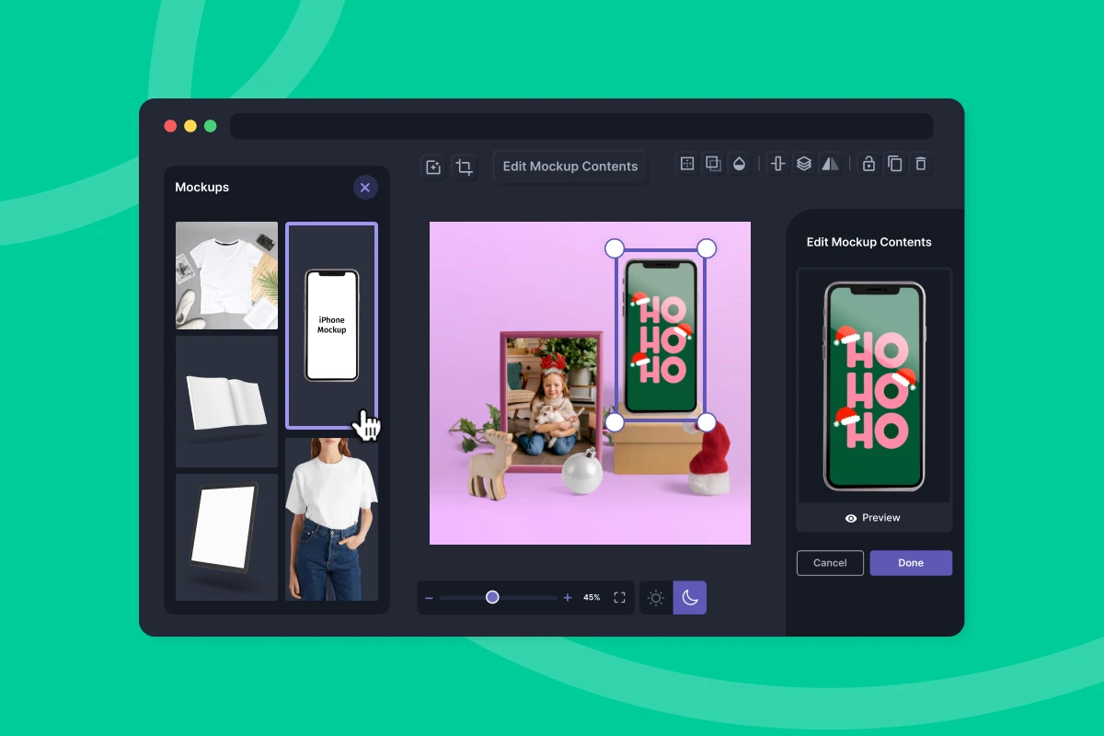
Task: Click the top-right selection handle on phone
Action: tap(707, 248)
